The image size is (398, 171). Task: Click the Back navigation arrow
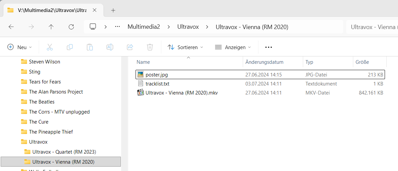pos(11,27)
